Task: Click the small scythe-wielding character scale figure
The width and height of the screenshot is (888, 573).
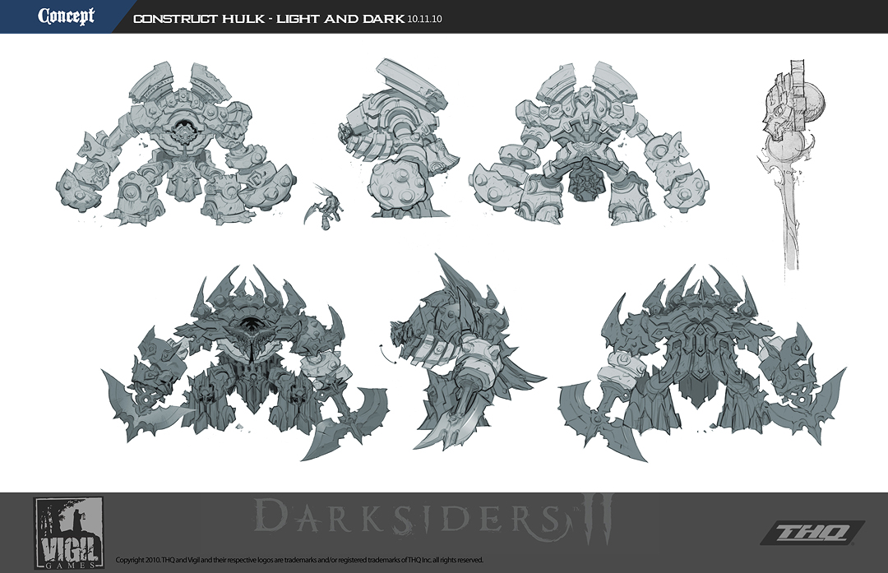Action: point(325,206)
